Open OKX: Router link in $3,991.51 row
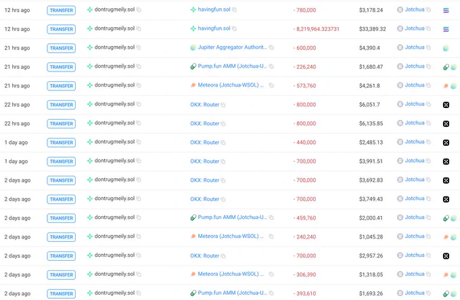Image resolution: width=460 pixels, height=300 pixels. [205, 161]
